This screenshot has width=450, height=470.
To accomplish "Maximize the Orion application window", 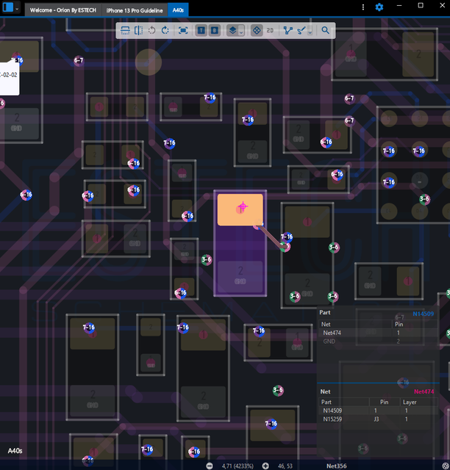I will click(x=421, y=6).
